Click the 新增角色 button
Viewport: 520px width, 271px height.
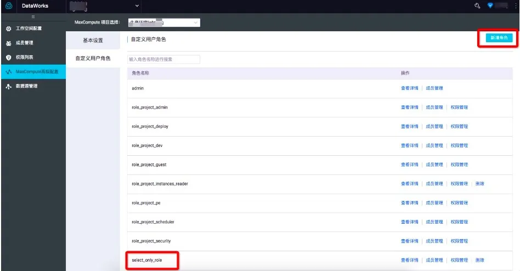click(499, 38)
